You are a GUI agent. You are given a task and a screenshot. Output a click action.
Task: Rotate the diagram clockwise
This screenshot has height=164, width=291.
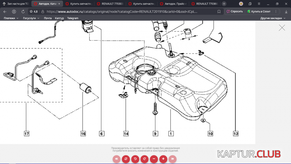point(145,159)
